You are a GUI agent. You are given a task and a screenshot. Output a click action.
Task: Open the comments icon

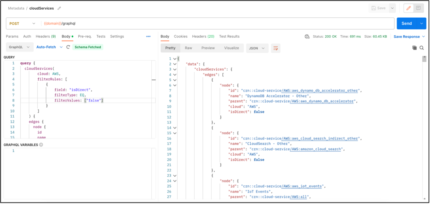tap(418, 8)
